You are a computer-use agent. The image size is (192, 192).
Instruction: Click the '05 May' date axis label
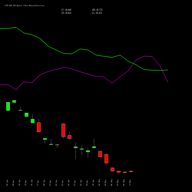(105, 182)
